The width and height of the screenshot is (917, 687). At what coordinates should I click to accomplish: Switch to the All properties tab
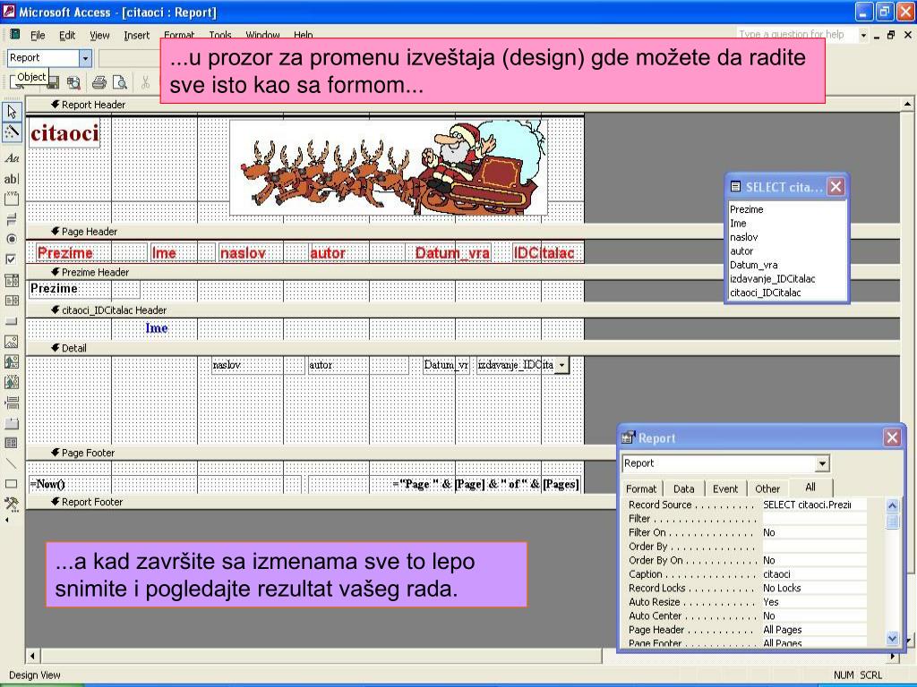[810, 488]
